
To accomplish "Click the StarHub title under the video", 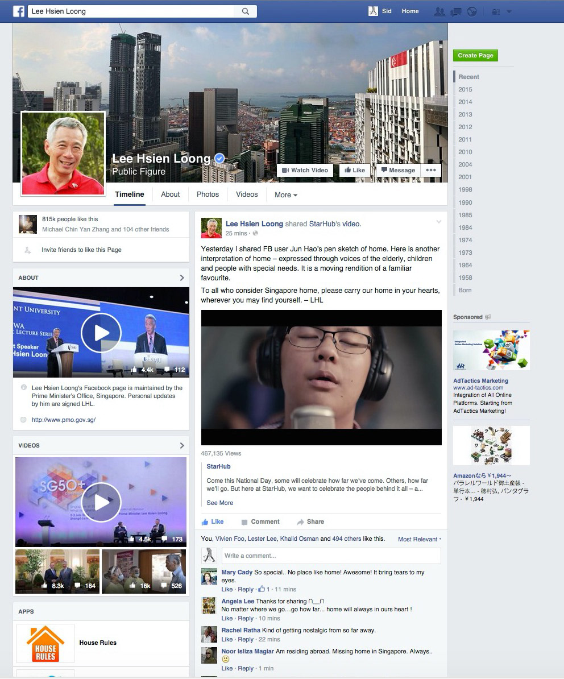I will [218, 466].
